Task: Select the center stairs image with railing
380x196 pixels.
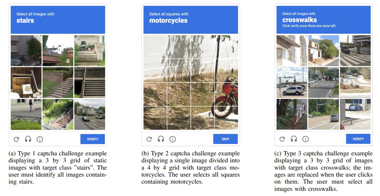Action: [58, 82]
